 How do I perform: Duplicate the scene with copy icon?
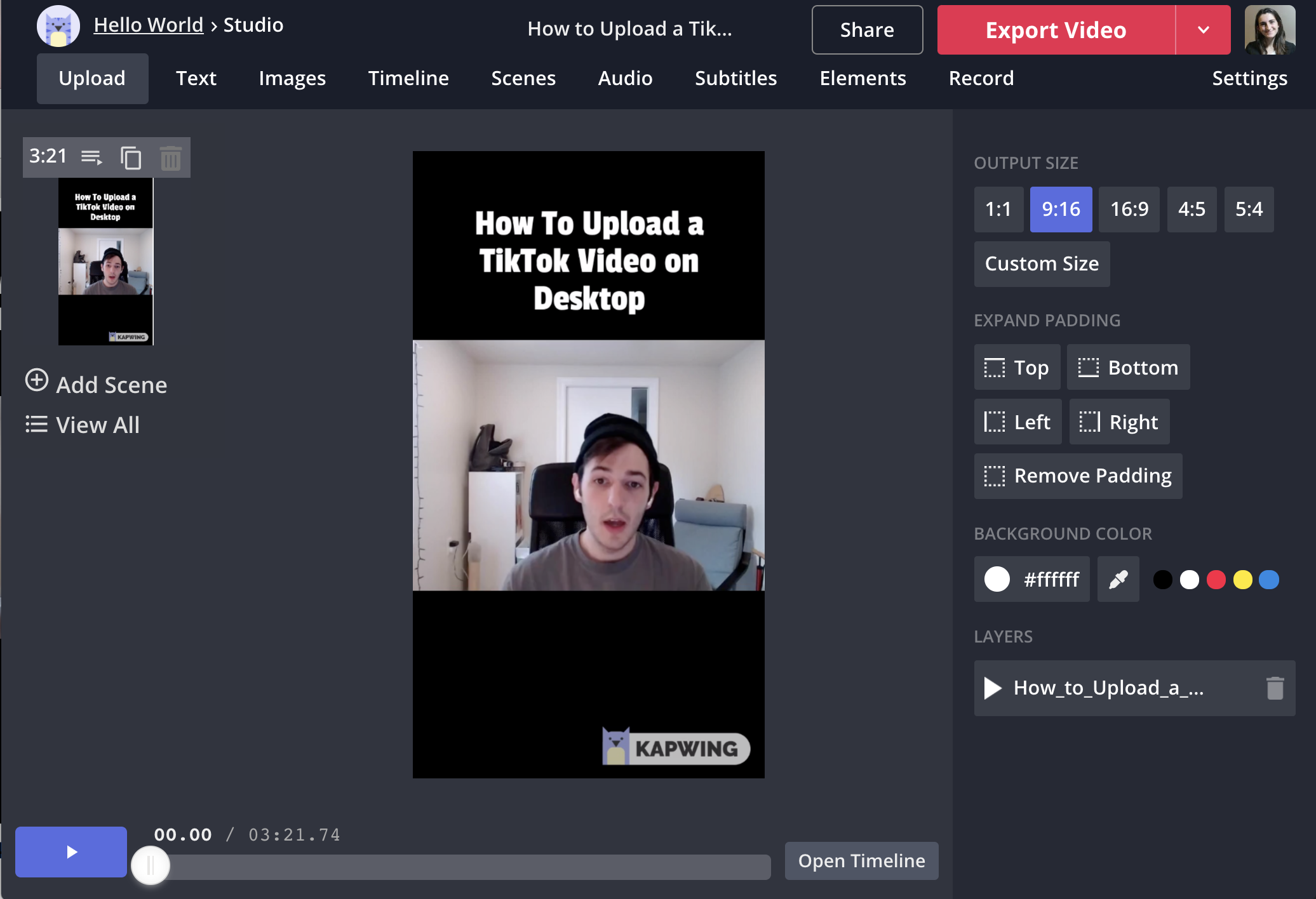pyautogui.click(x=131, y=157)
